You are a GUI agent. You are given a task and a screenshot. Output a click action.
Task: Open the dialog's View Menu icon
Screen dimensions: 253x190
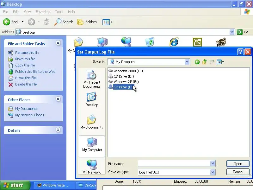coord(220,62)
